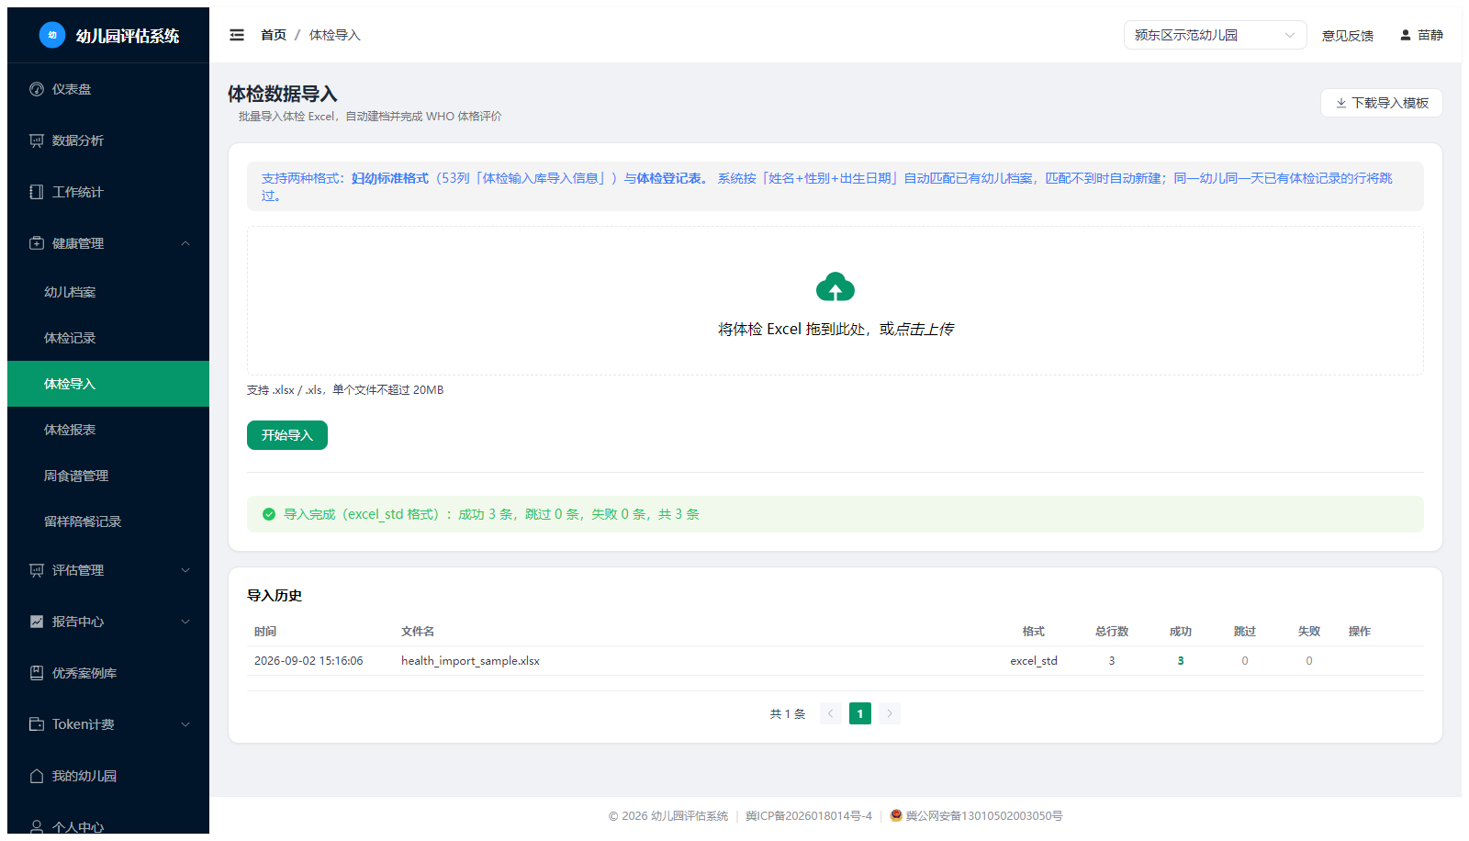
Task: Click the 意见反馈 link
Action: pyautogui.click(x=1348, y=36)
